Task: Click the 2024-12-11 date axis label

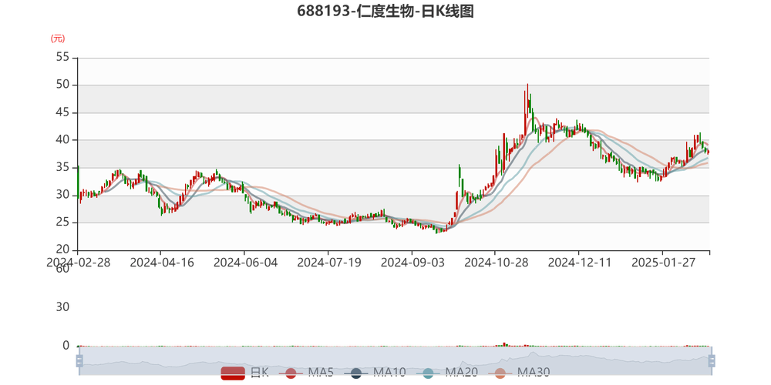Action: pos(581,263)
